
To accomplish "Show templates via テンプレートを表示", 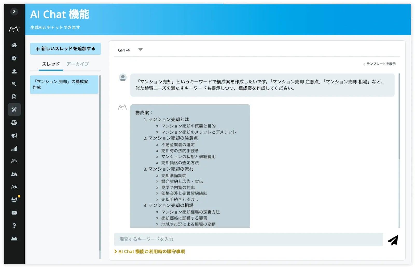I will point(379,64).
